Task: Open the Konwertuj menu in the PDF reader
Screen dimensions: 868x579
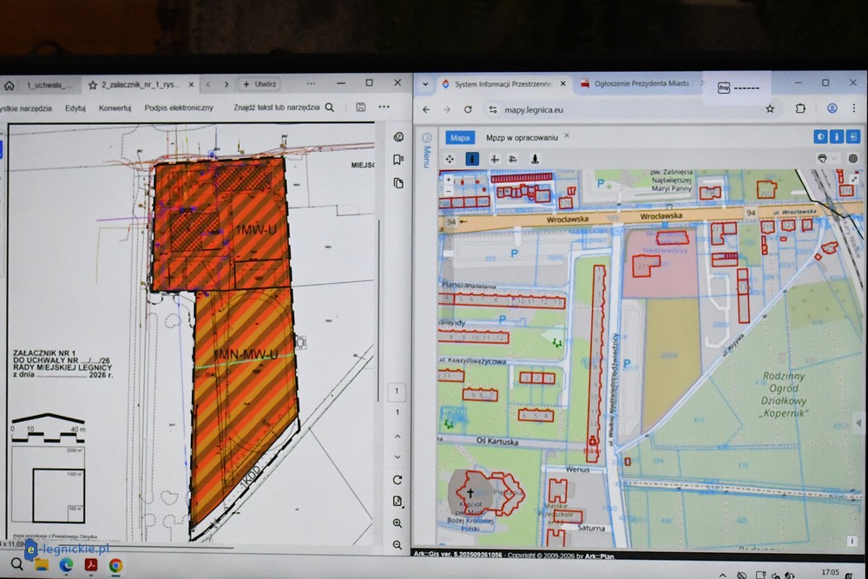Action: click(115, 108)
